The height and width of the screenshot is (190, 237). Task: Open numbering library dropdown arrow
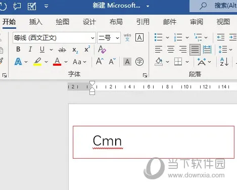pos(187,37)
